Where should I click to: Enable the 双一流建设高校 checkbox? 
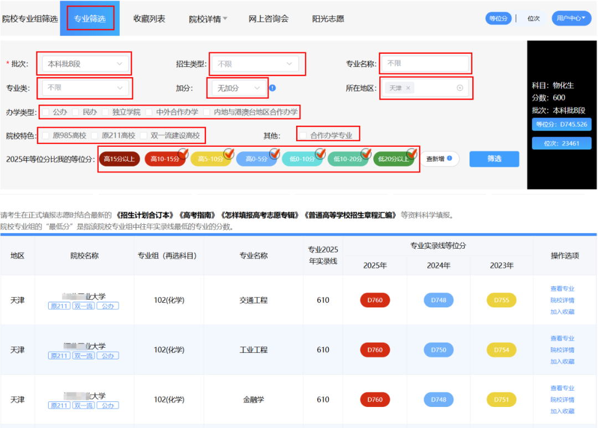click(144, 136)
